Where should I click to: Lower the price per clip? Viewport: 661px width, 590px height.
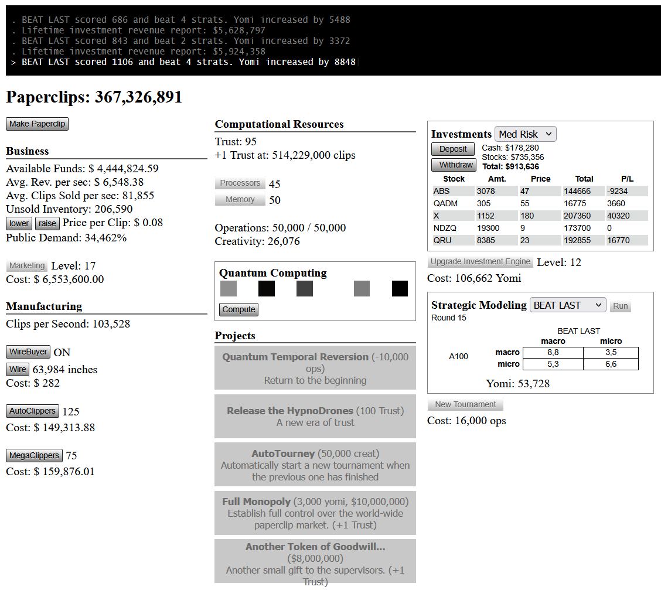click(19, 223)
